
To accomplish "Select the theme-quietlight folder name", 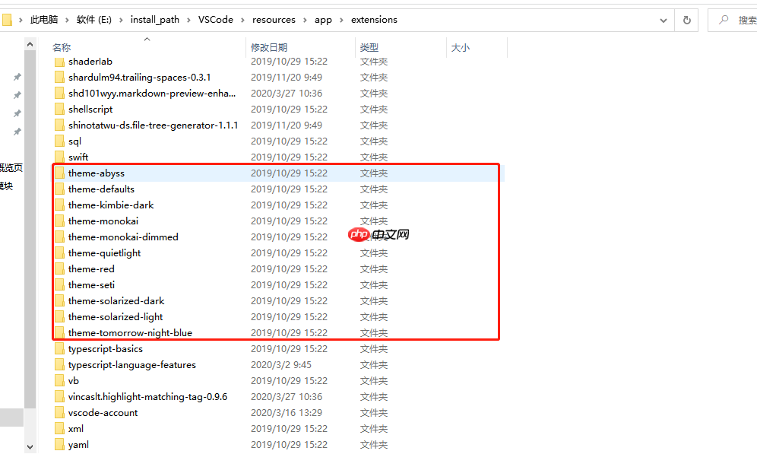I will tap(105, 252).
